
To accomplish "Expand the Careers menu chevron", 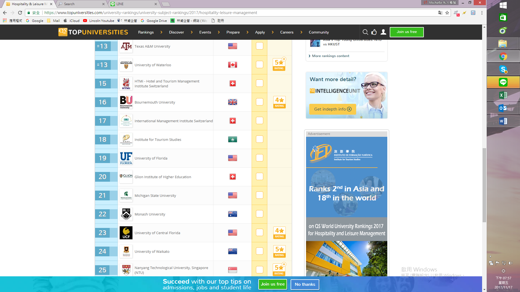I will click(301, 32).
